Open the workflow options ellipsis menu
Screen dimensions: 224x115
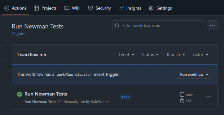point(213,25)
